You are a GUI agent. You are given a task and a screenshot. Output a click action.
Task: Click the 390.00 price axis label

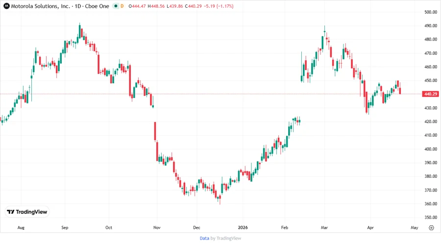431,163
